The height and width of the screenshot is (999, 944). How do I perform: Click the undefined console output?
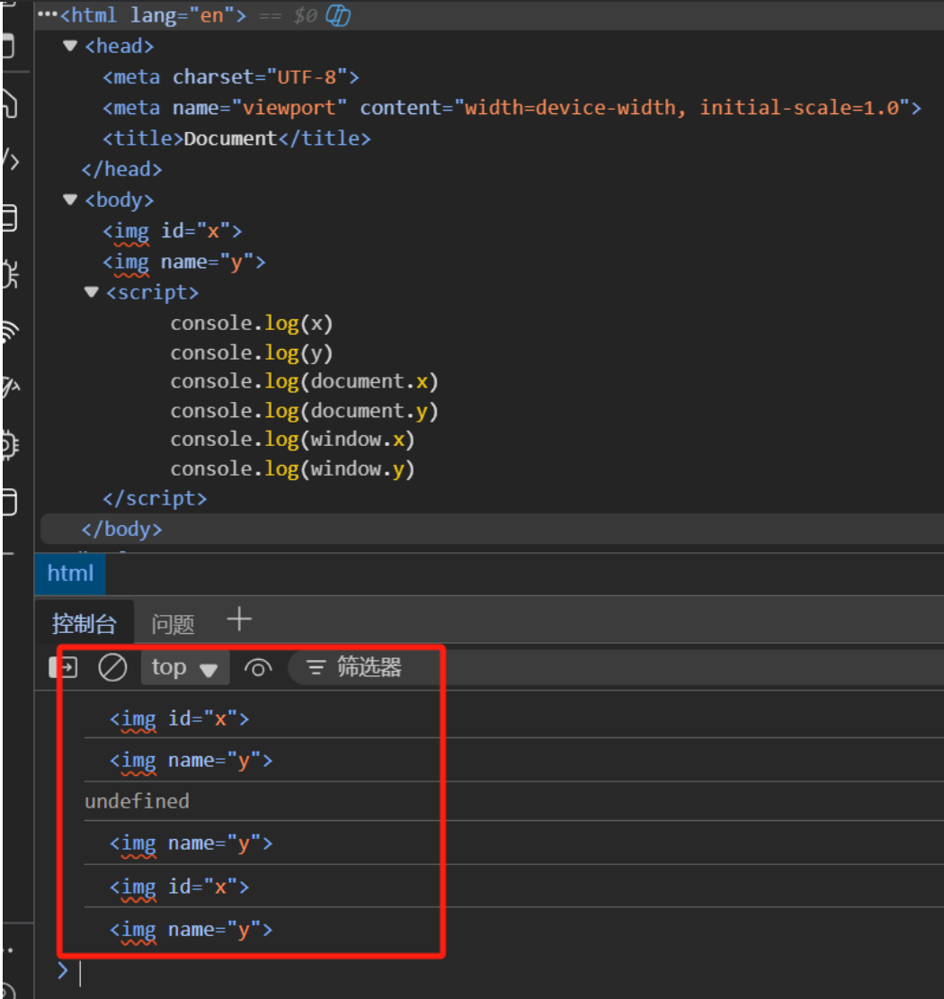point(137,801)
